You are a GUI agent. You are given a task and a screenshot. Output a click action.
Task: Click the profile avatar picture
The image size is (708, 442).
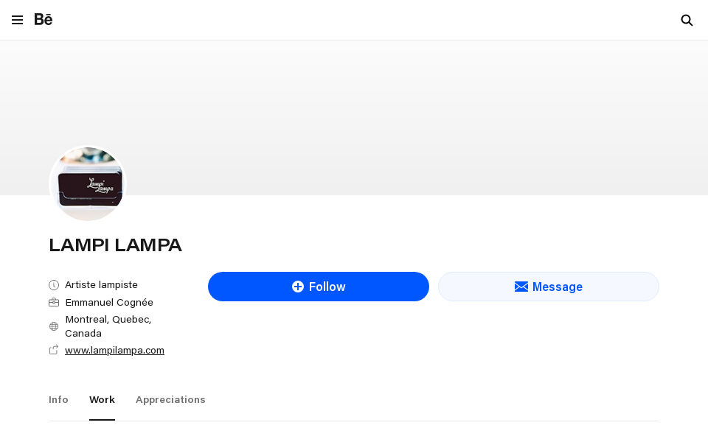tap(88, 183)
